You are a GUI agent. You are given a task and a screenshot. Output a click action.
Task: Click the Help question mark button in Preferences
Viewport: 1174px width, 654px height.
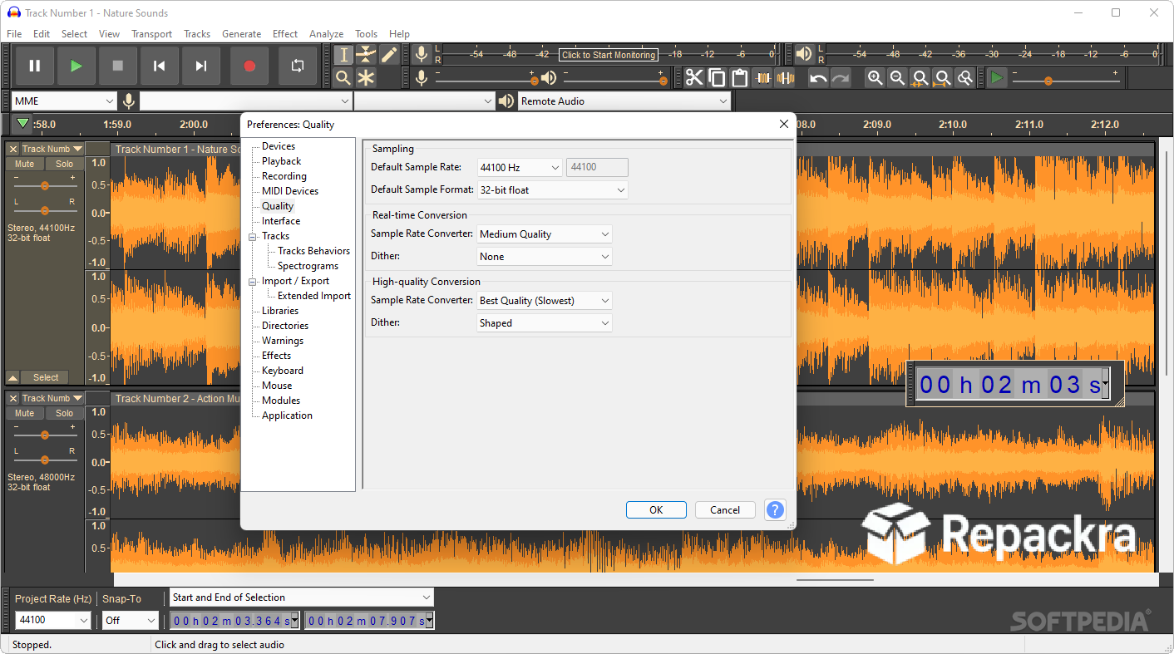(775, 510)
